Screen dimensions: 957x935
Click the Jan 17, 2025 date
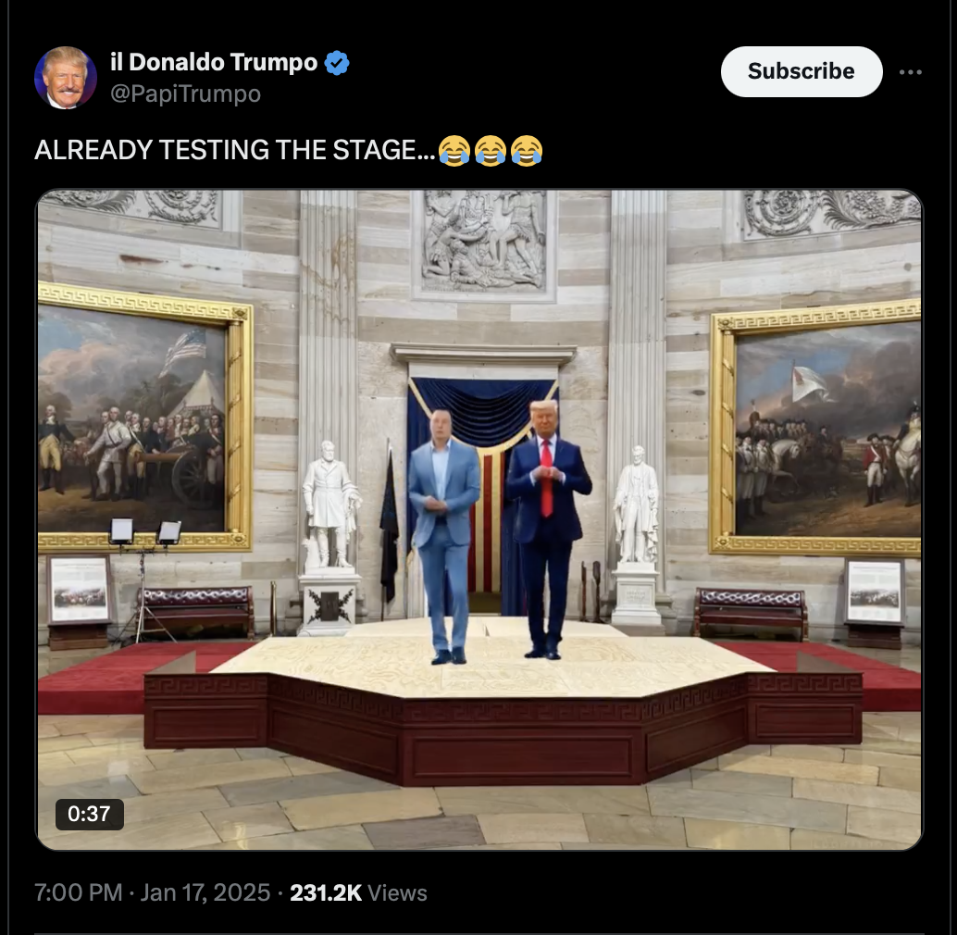point(205,892)
